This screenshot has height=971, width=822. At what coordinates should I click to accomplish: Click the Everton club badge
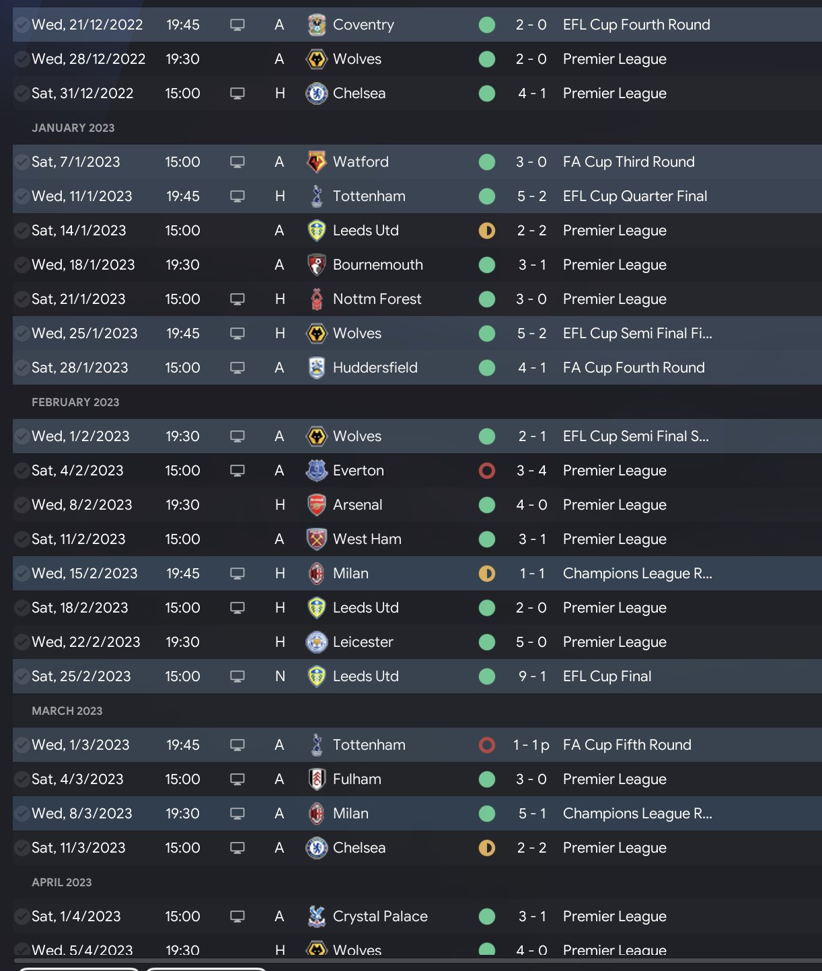click(x=316, y=471)
